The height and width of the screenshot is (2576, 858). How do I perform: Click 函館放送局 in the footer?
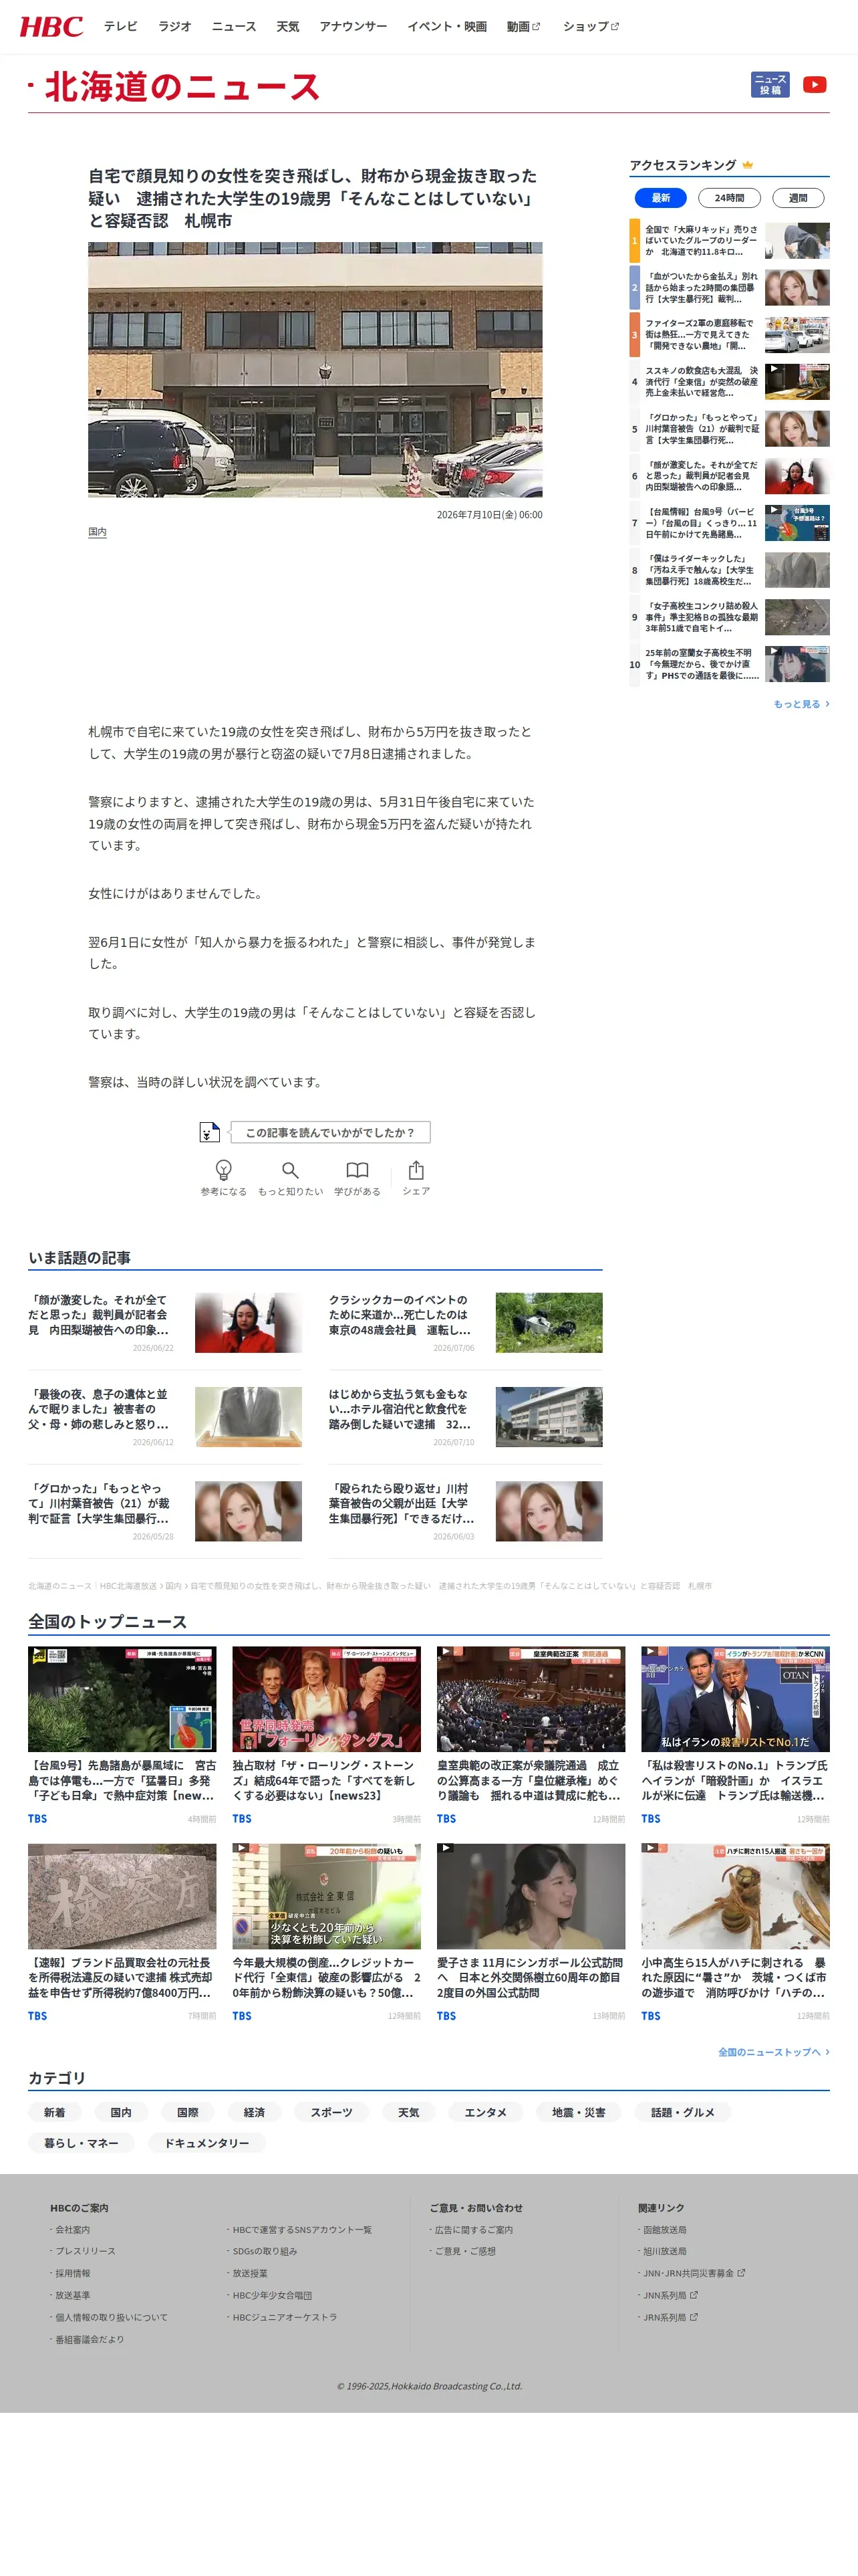pyautogui.click(x=664, y=2229)
